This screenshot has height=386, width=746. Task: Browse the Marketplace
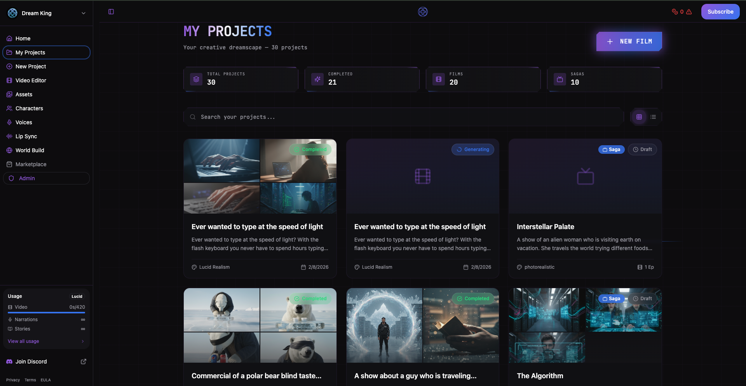pyautogui.click(x=31, y=164)
